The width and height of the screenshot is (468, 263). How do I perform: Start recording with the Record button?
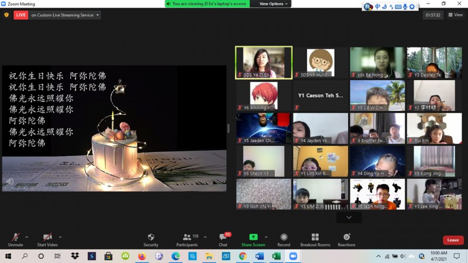(284, 240)
